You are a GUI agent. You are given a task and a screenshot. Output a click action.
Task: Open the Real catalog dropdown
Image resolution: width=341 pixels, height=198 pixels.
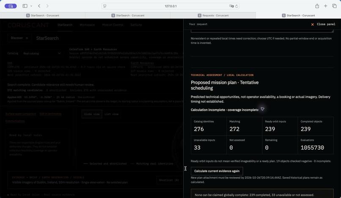coord(42,53)
